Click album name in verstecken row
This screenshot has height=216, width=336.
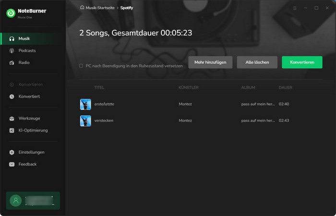point(258,120)
